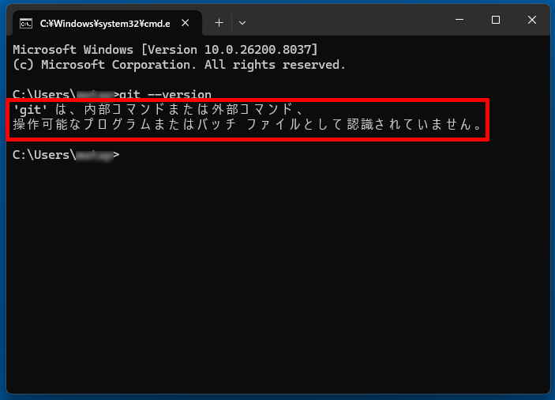Click the git --version command line
The width and height of the screenshot is (555, 400).
[x=112, y=94]
